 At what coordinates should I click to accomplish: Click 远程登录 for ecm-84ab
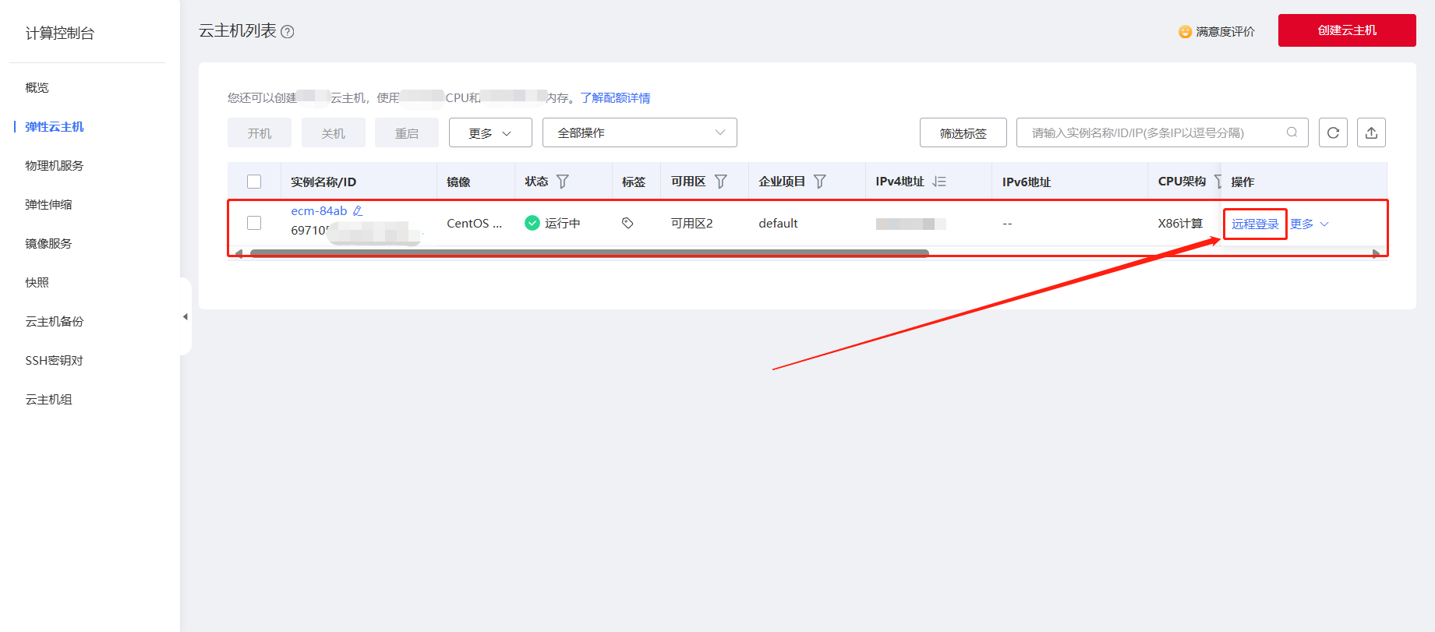pos(1255,224)
